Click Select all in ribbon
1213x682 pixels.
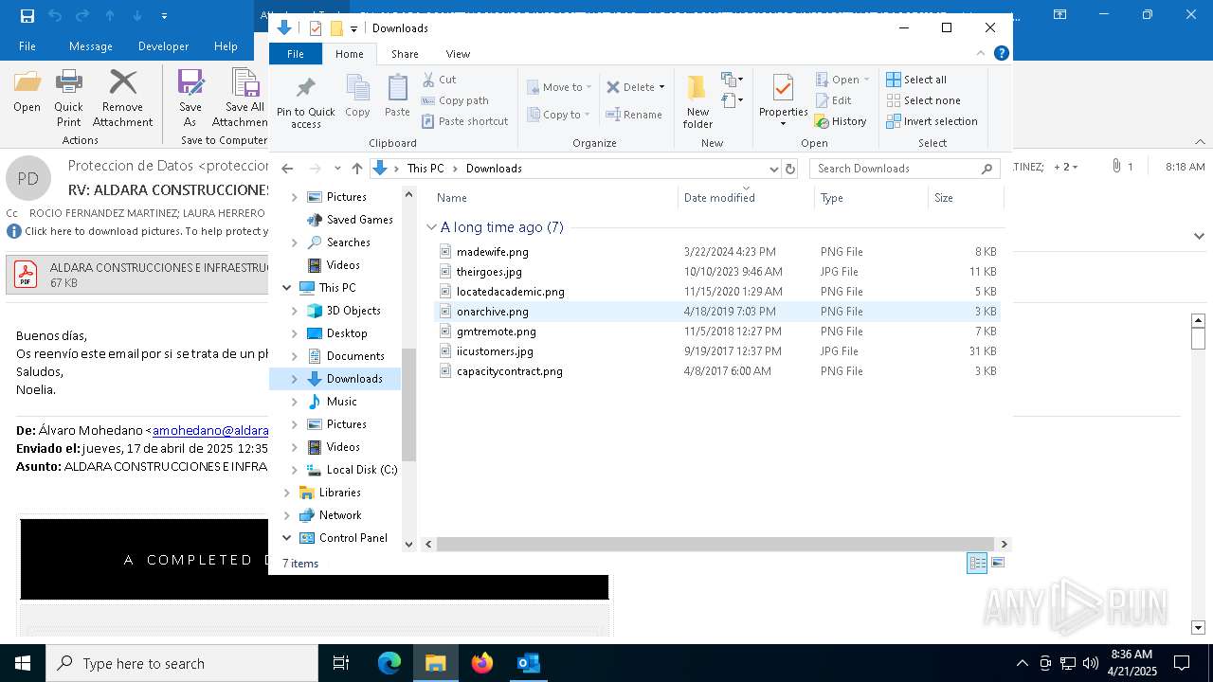(x=916, y=80)
